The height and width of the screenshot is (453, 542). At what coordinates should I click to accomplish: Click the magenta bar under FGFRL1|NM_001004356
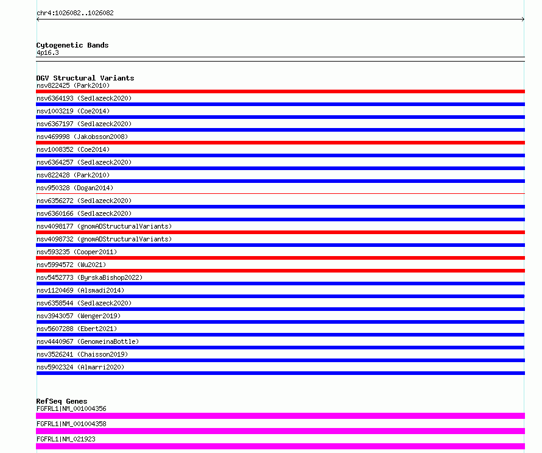coord(280,416)
